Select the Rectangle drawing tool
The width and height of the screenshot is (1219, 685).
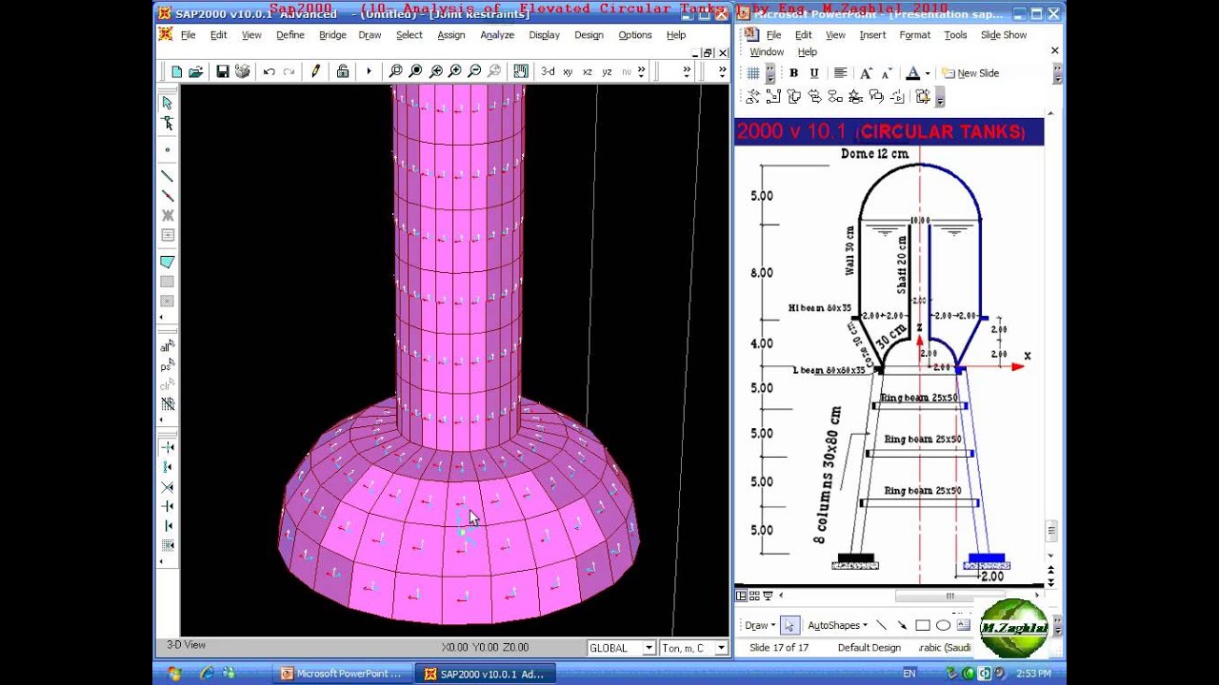coord(922,625)
